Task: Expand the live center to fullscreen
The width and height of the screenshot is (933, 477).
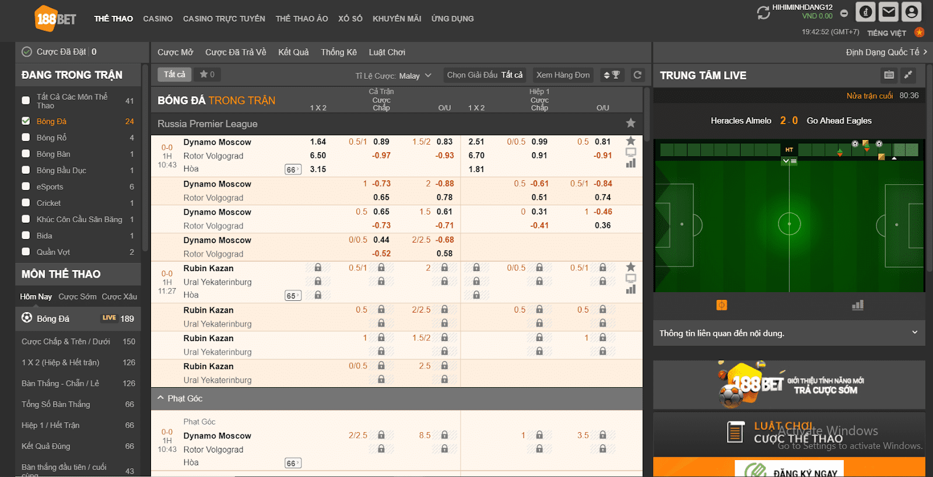Action: 908,75
